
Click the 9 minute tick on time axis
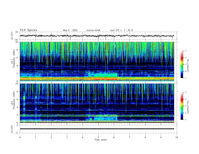pos(161,137)
